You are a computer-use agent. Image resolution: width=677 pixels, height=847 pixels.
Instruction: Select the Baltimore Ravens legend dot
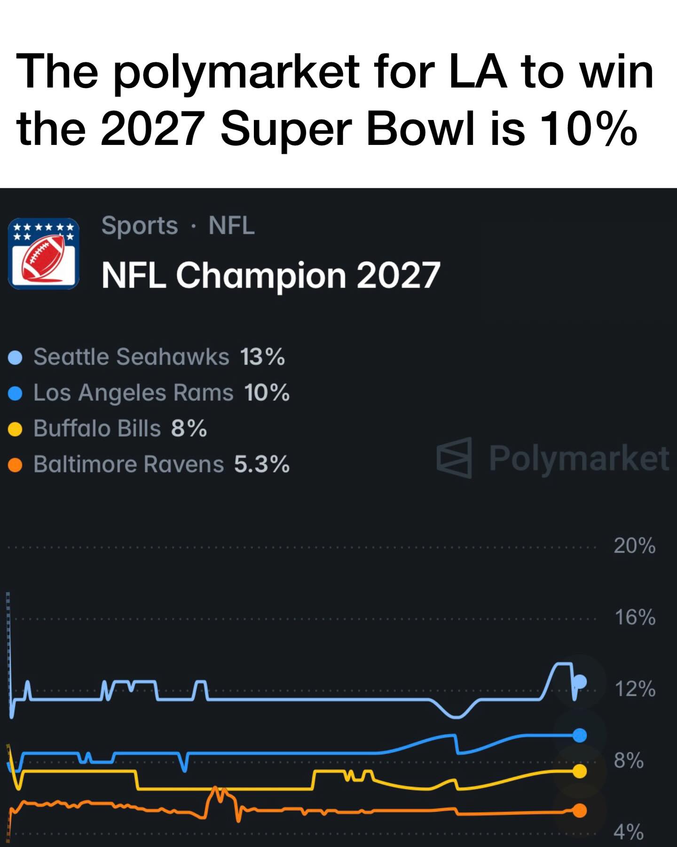coord(16,465)
